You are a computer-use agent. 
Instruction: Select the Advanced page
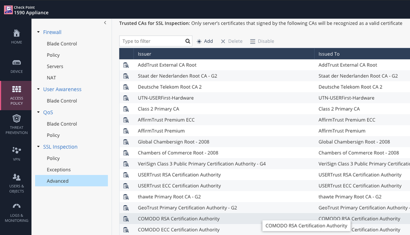(71, 181)
